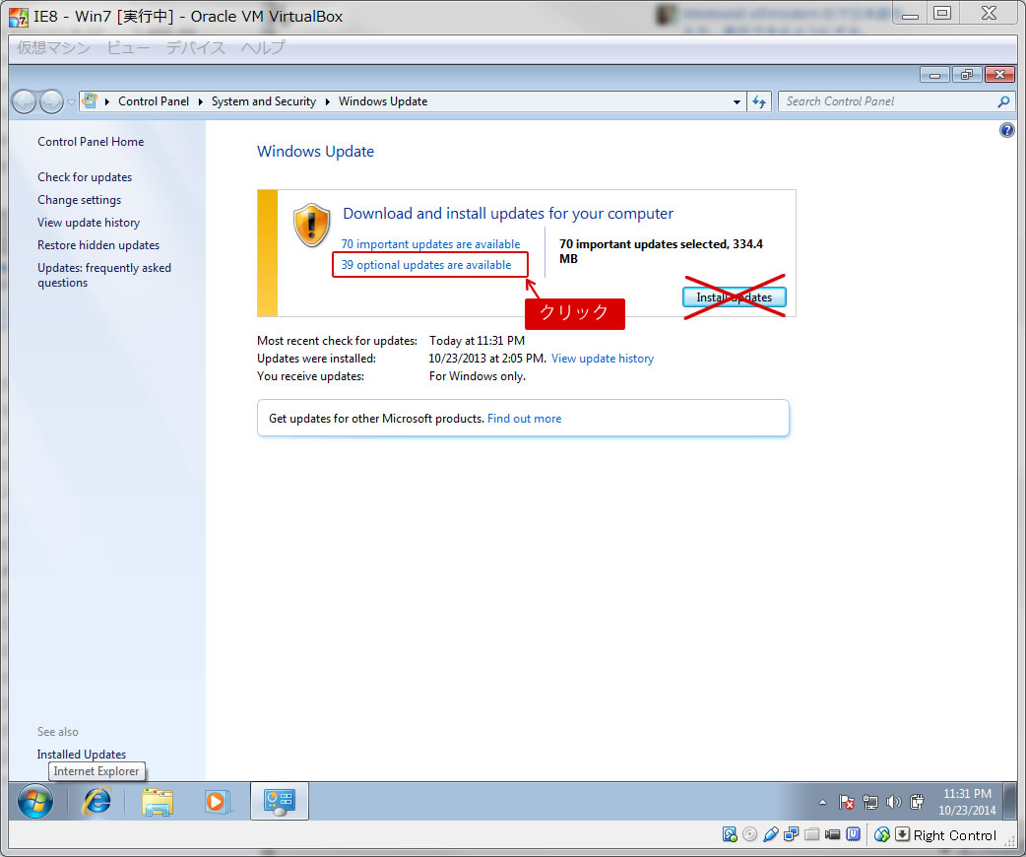Screen dimensions: 1026x857
Task: Click the VirtualBox hard disk activity icon
Action: [x=730, y=834]
